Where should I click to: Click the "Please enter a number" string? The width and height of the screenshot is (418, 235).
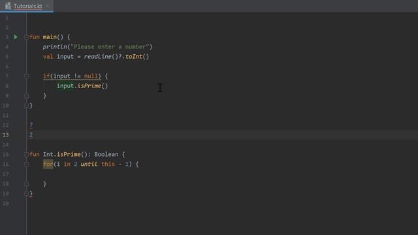click(110, 47)
